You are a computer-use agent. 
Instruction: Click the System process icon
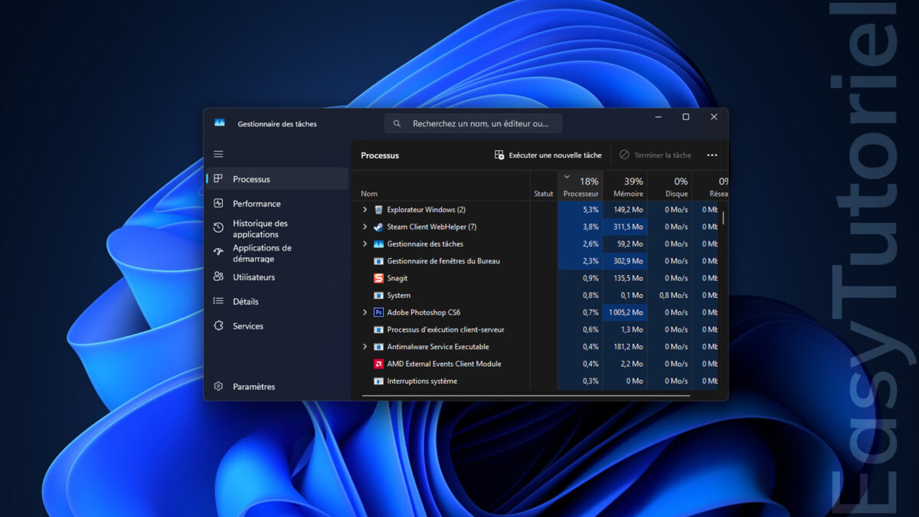pyautogui.click(x=378, y=295)
